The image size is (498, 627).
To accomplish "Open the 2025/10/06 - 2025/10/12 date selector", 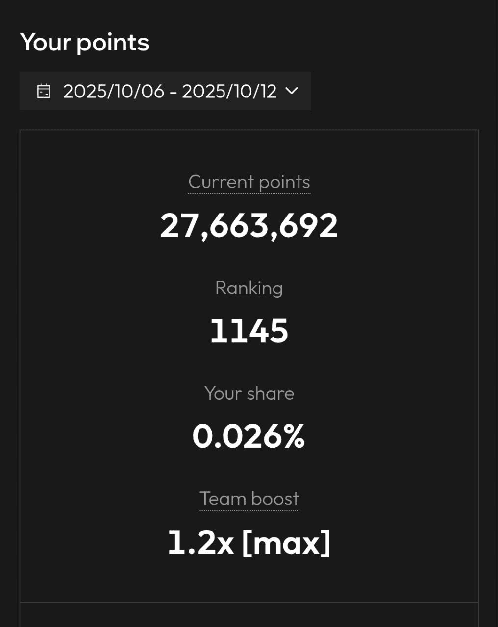I will pyautogui.click(x=165, y=91).
